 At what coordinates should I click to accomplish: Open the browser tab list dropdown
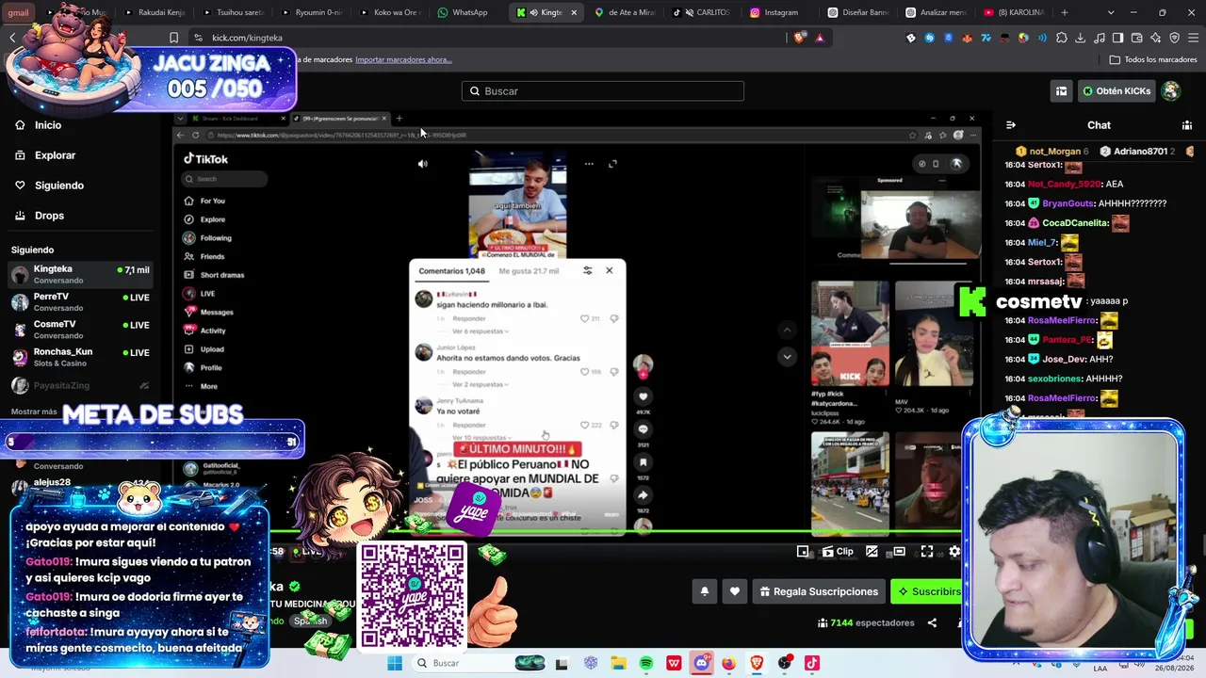1111,12
